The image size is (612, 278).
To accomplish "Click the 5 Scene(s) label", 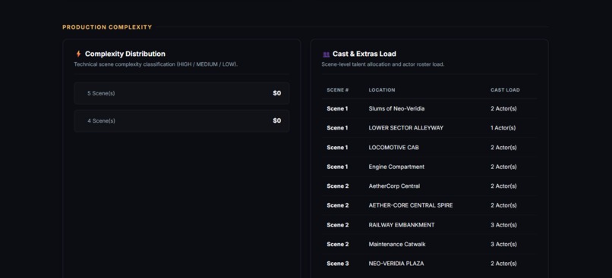I will tap(101, 93).
